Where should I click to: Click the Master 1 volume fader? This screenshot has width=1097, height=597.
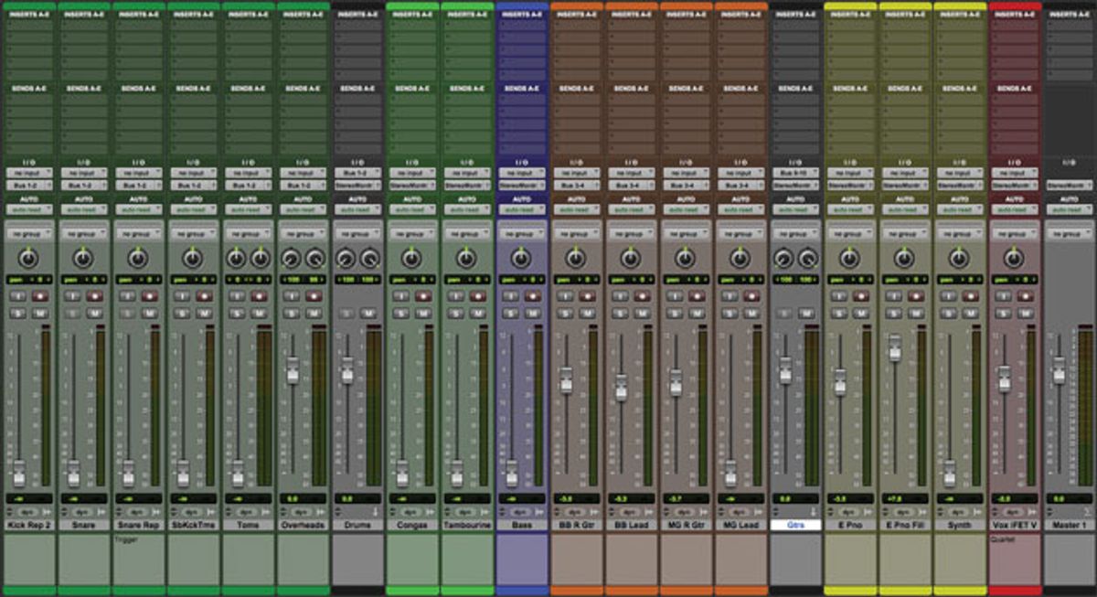pos(1060,369)
